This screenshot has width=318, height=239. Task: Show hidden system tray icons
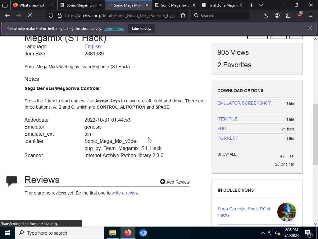point(263,233)
